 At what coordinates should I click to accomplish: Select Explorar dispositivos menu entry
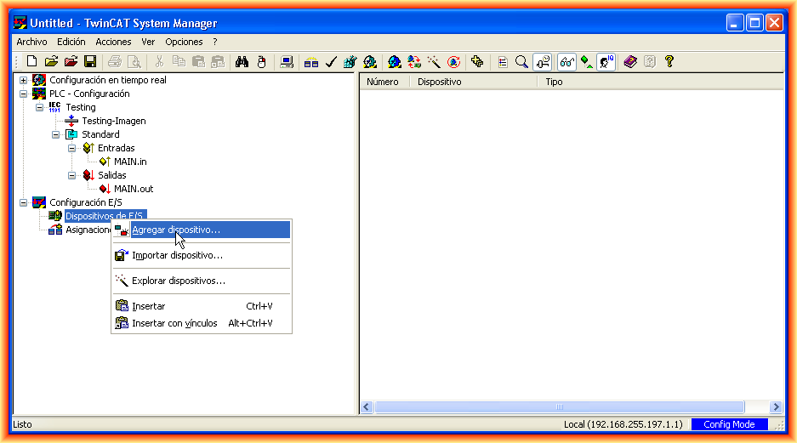pos(179,281)
